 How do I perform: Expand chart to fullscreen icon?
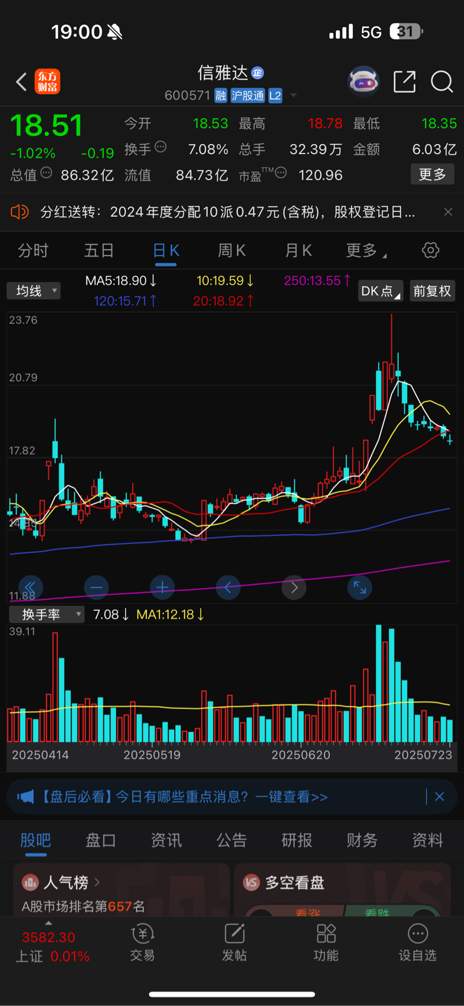point(359,587)
